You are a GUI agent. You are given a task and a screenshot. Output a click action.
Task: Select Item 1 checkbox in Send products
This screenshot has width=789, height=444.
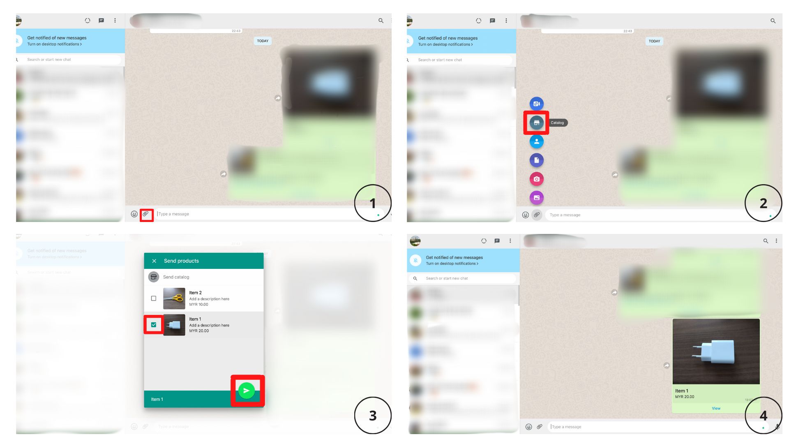tap(153, 324)
